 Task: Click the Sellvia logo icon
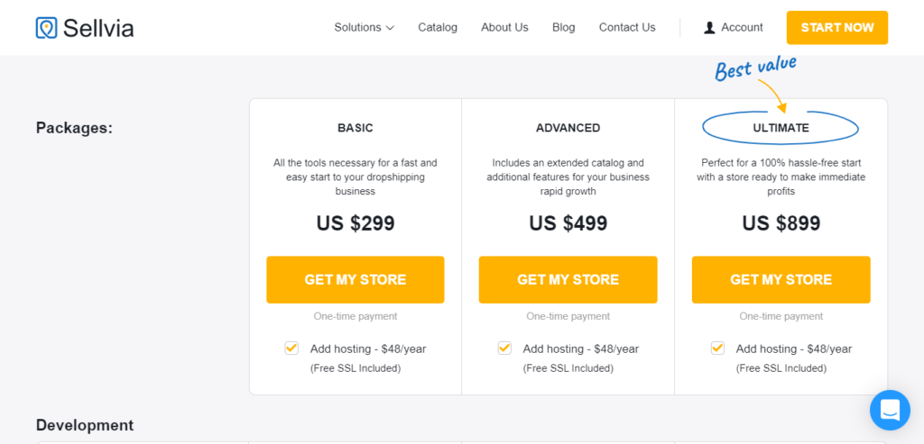click(46, 28)
